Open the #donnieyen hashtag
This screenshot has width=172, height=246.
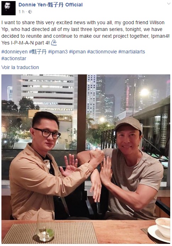click(x=15, y=52)
